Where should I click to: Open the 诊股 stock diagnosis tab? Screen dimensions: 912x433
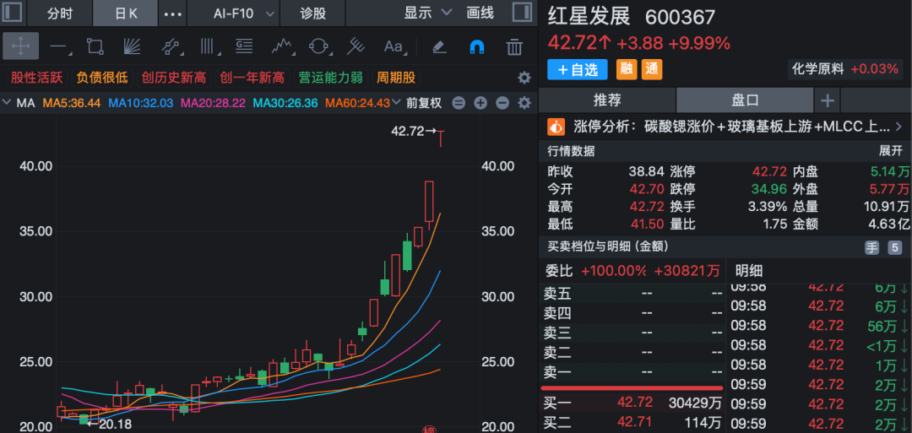(313, 13)
